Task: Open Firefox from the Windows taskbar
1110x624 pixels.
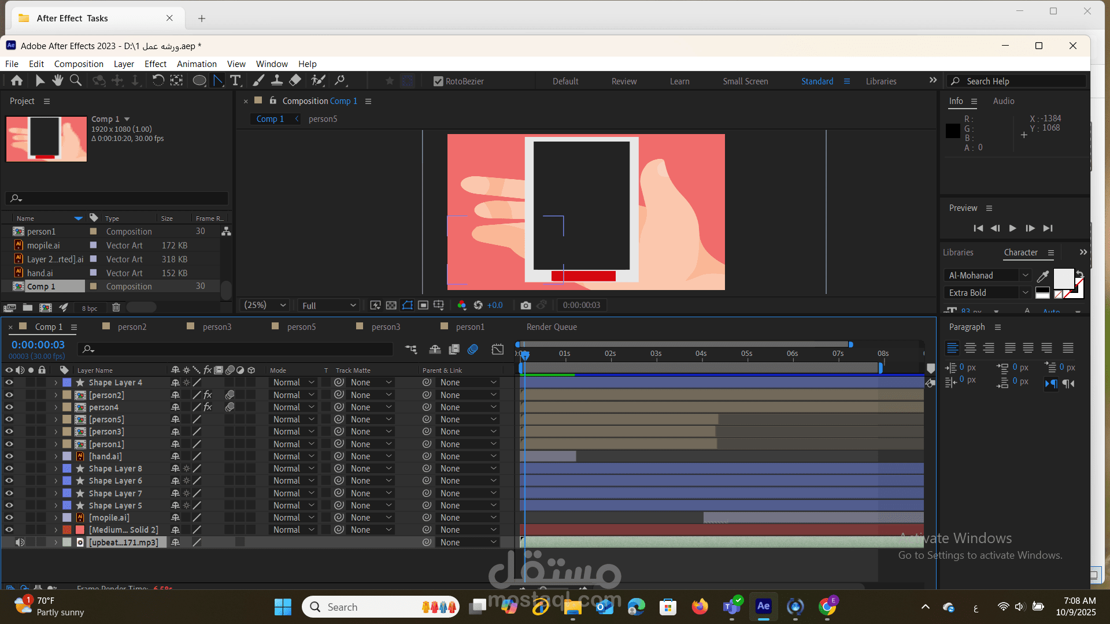Action: coord(700,607)
